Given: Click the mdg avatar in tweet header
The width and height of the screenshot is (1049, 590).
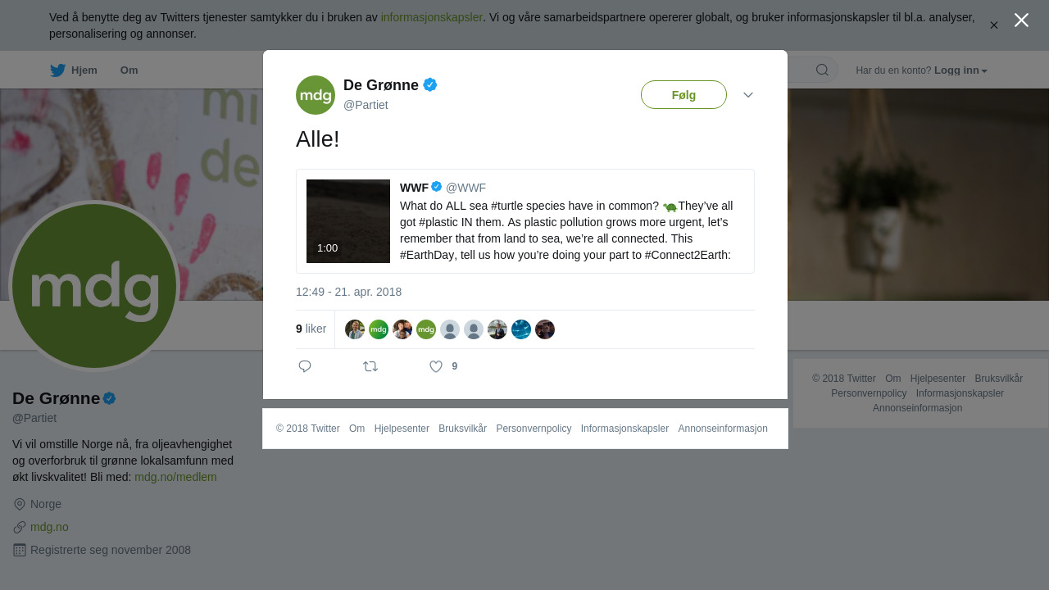Looking at the screenshot, I should (316, 95).
